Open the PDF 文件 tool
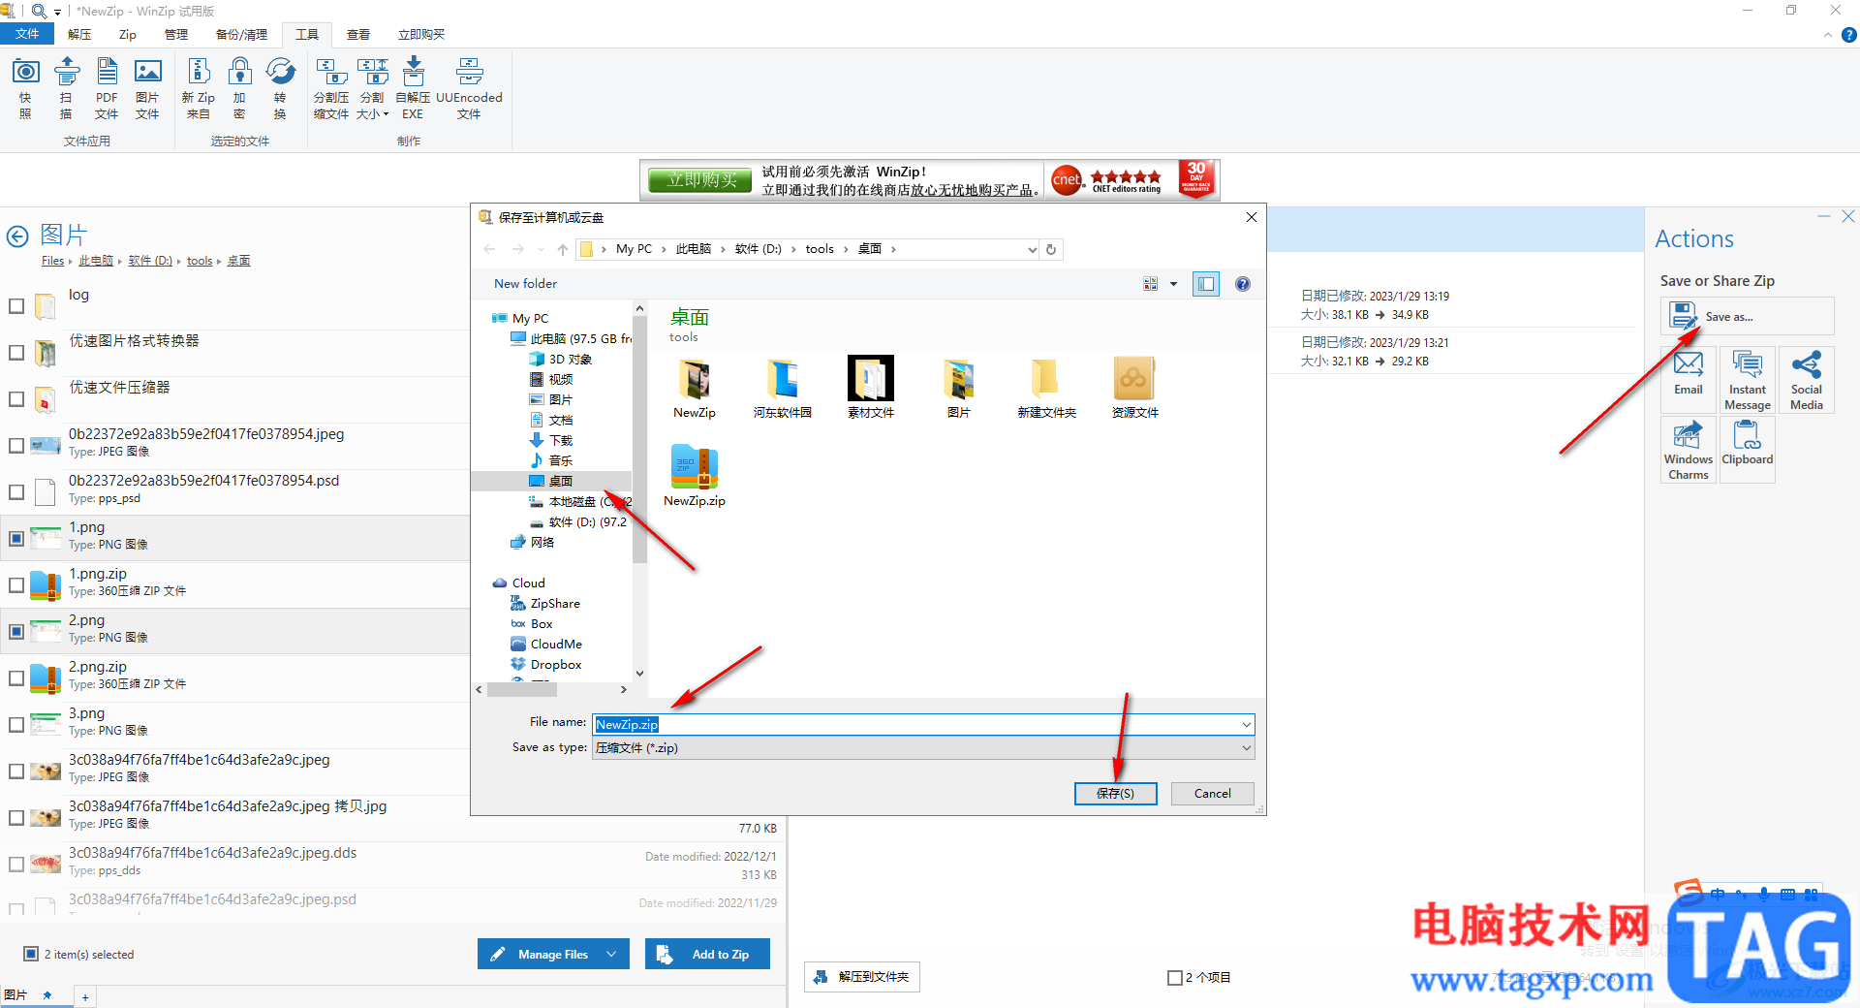Viewport: 1860px width, 1008px height. coord(107,87)
